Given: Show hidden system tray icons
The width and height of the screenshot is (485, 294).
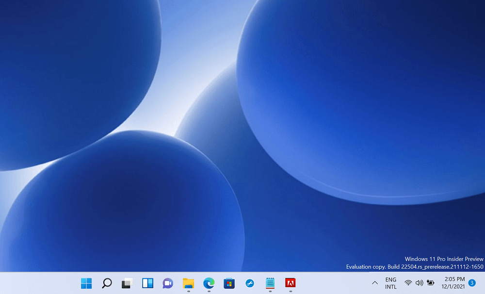Looking at the screenshot, I should [375, 283].
